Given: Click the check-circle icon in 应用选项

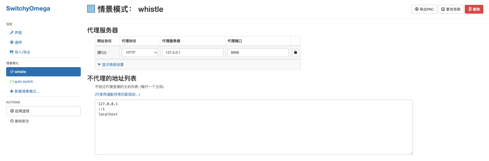Looking at the screenshot, I should pyautogui.click(x=12, y=111).
